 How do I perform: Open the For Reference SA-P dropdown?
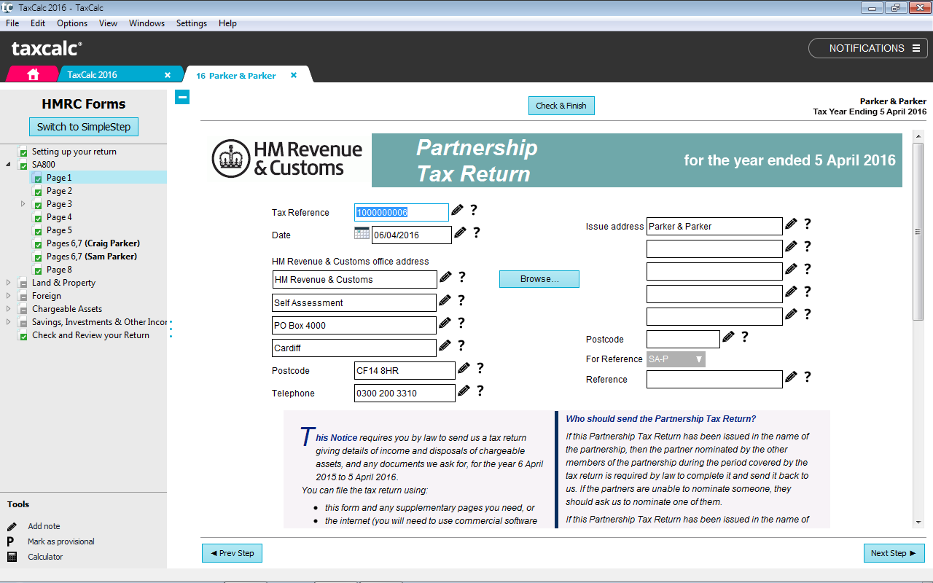click(x=676, y=359)
